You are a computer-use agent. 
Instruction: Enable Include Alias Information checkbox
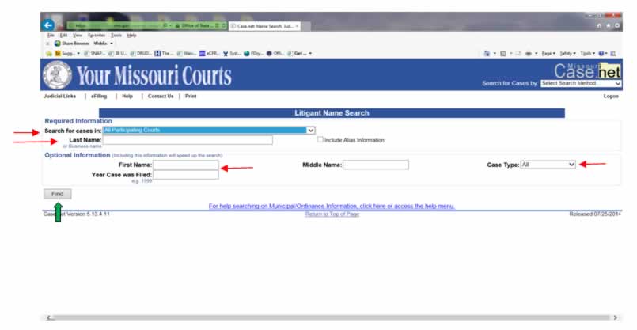coord(320,139)
